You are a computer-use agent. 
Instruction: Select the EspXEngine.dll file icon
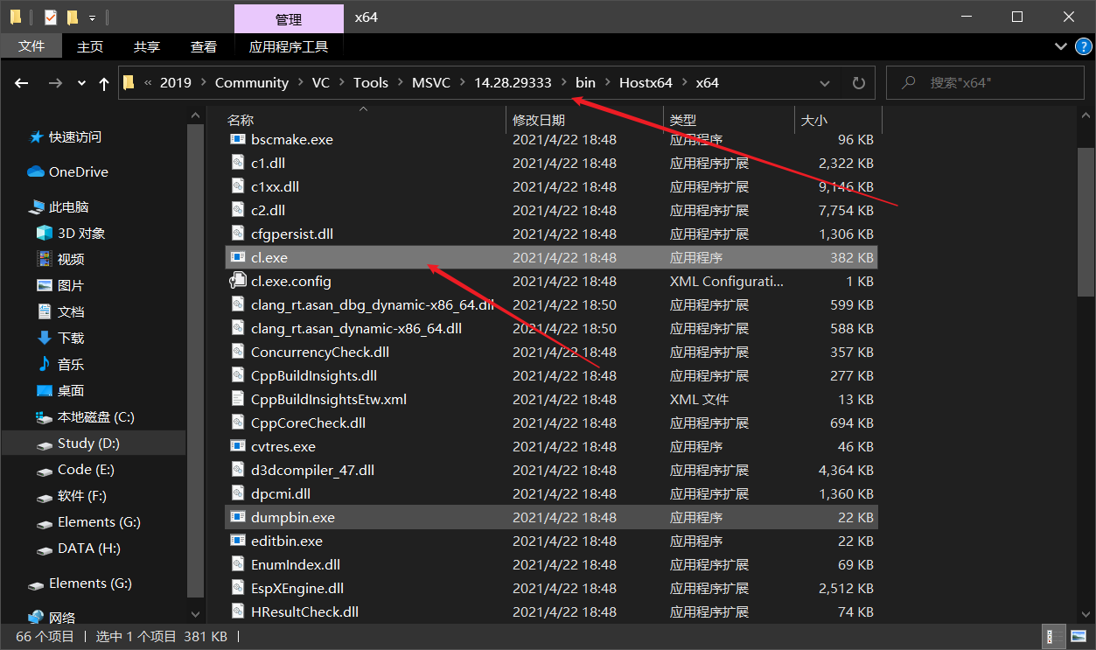click(237, 588)
